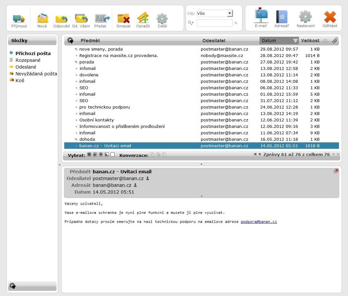
Task: Log out with the Odhlásit icon
Action: 330,18
